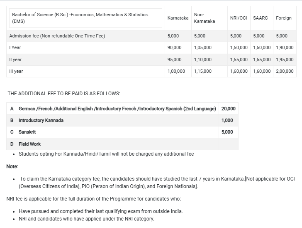Click the 90,000 Karnataka first-year fee
302x228 pixels.
[x=175, y=47]
